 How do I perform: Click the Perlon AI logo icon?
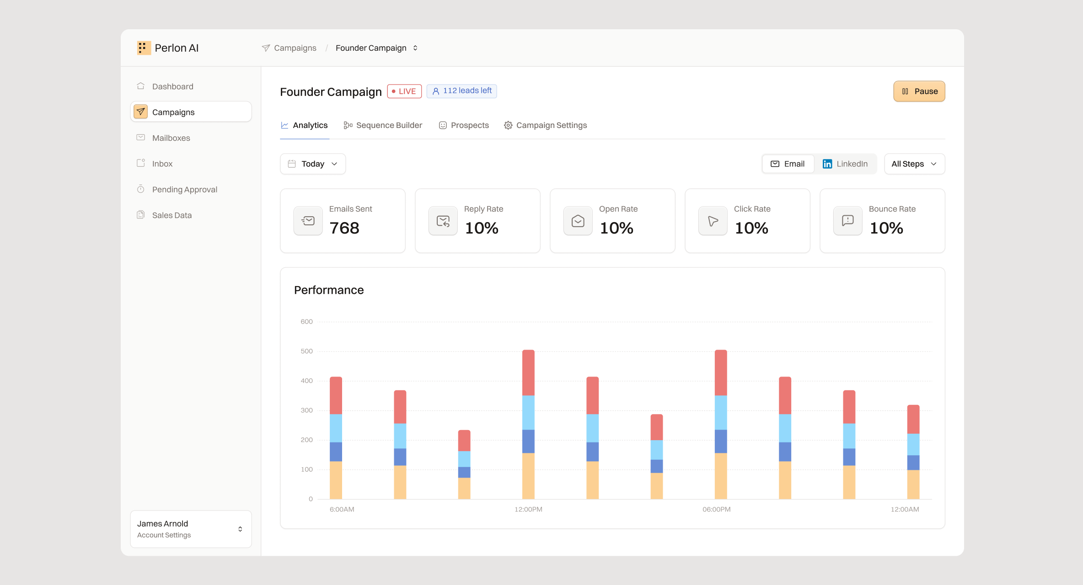[x=144, y=48]
